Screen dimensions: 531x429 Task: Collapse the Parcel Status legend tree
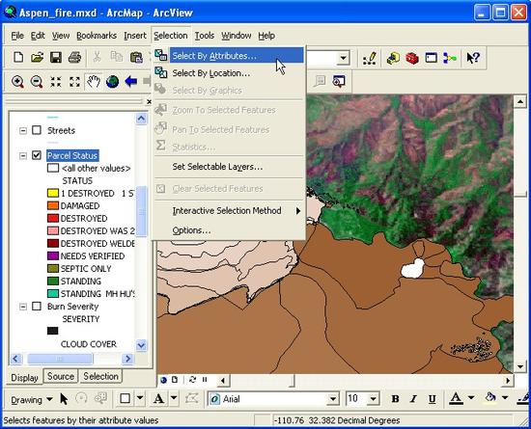(x=23, y=155)
